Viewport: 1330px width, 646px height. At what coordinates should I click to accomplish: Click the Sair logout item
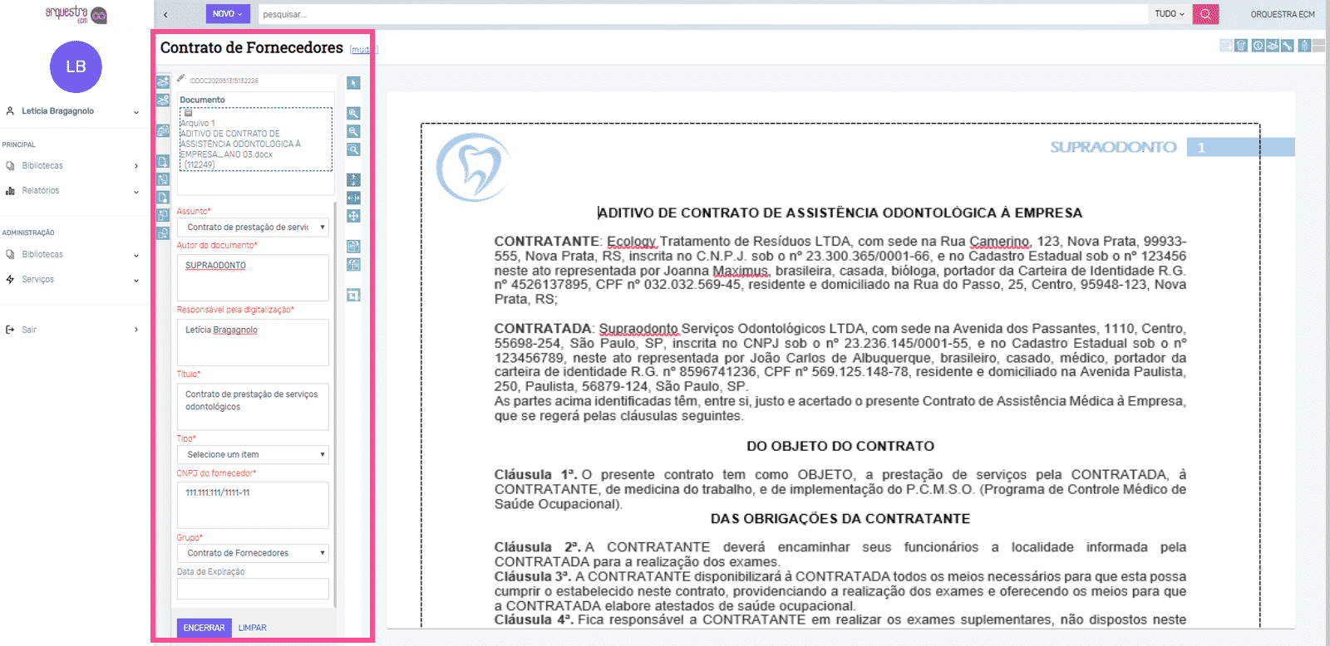tap(73, 330)
